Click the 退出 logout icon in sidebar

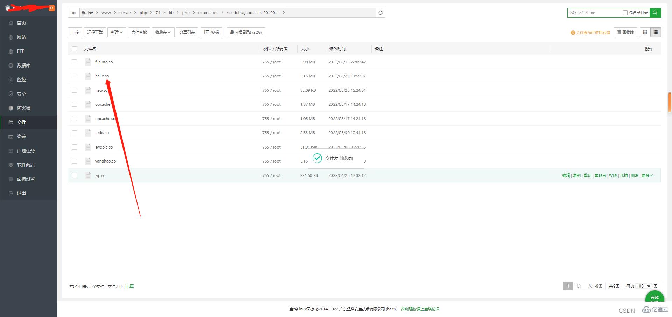click(11, 193)
